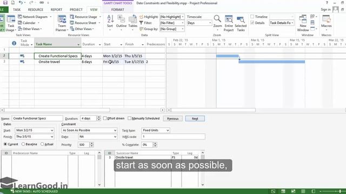Open Other Views under Resource Views
Image resolution: width=346 pixels, height=194 pixels.
(x=82, y=29)
